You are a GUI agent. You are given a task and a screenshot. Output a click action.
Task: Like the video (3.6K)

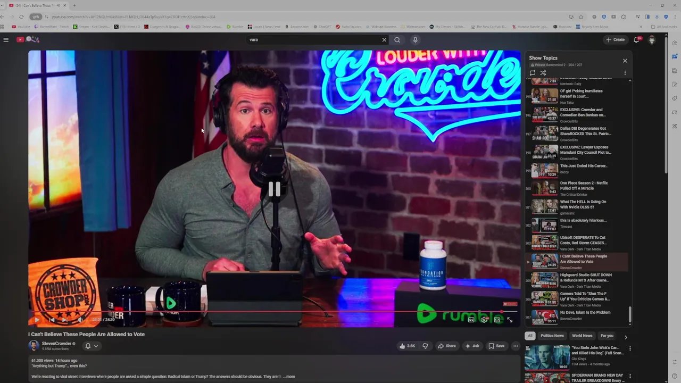click(407, 346)
